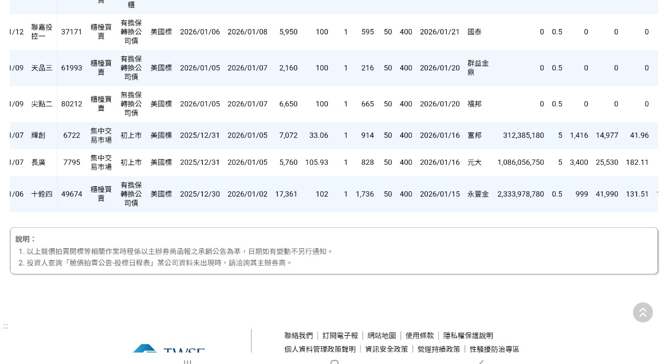
Task: Select the 尖點二 security name
Action: (42, 104)
